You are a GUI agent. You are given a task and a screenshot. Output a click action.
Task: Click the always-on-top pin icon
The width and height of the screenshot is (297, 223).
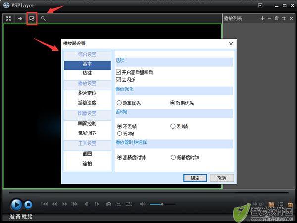click(x=20, y=18)
